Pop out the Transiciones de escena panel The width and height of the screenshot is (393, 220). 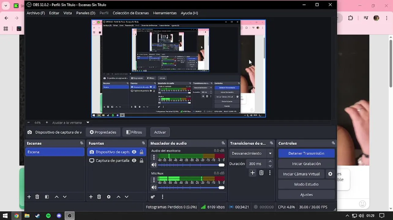(x=271, y=143)
